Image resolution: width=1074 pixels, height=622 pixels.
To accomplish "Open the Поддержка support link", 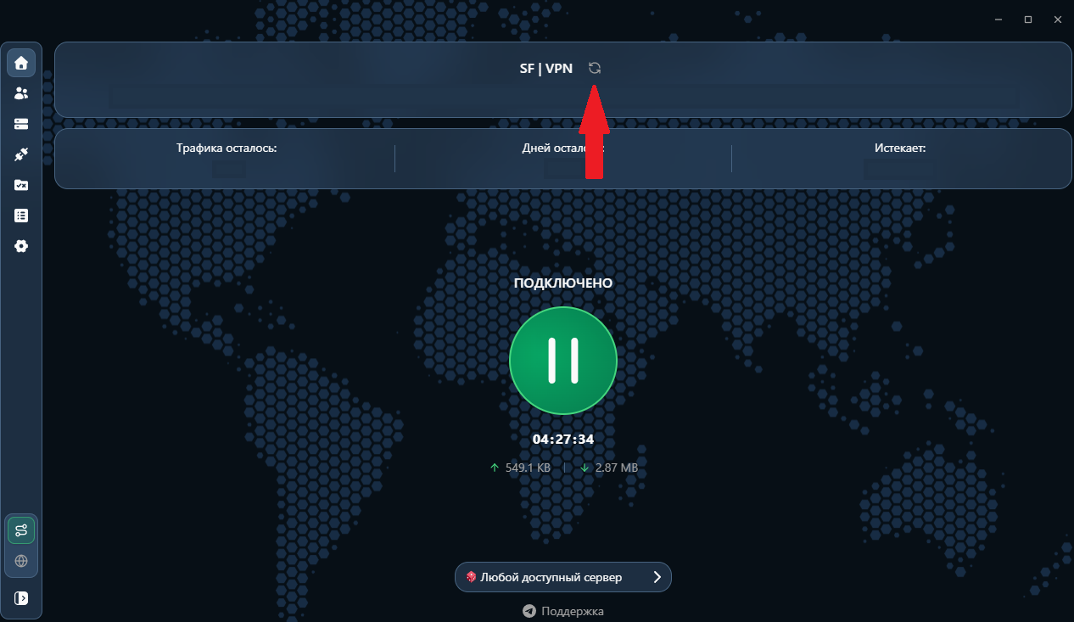I will (572, 611).
